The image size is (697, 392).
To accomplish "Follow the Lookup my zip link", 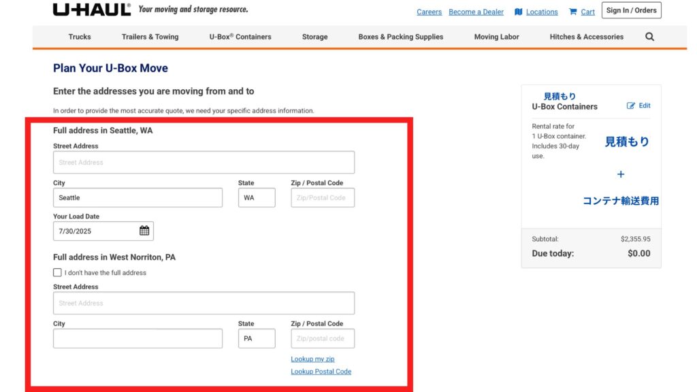I will coord(312,359).
